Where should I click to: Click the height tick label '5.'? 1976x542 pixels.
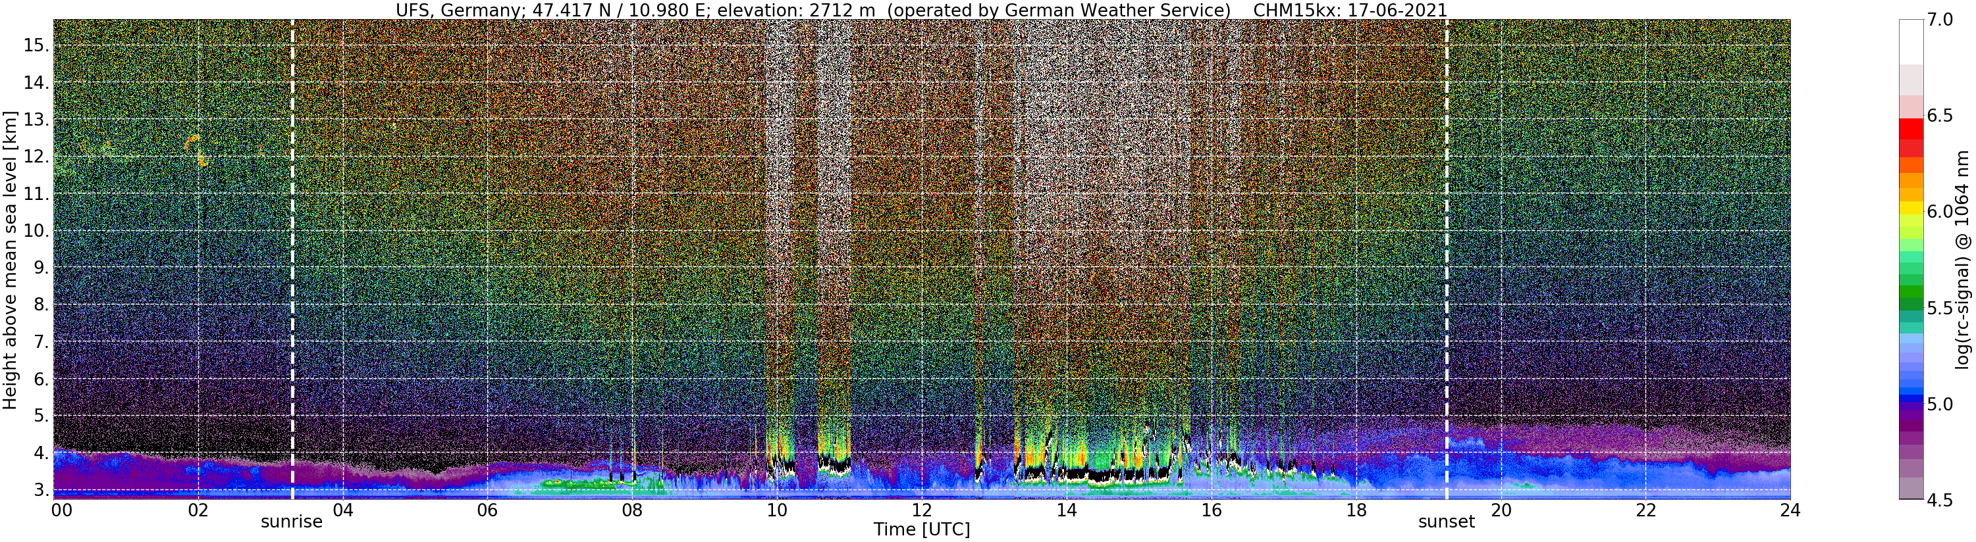click(x=40, y=416)
